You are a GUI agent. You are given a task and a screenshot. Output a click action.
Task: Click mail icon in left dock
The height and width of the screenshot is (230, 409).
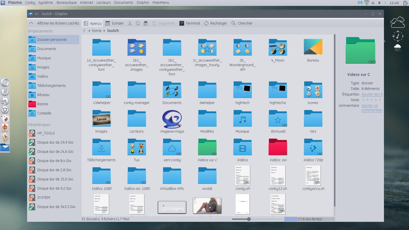[x=5, y=147]
